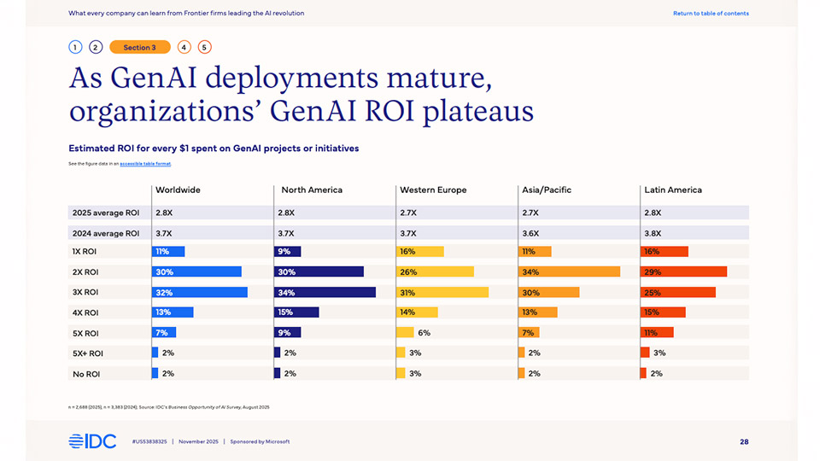The height and width of the screenshot is (461, 820).
Task: Go to section 5 circle
Action: pyautogui.click(x=204, y=47)
